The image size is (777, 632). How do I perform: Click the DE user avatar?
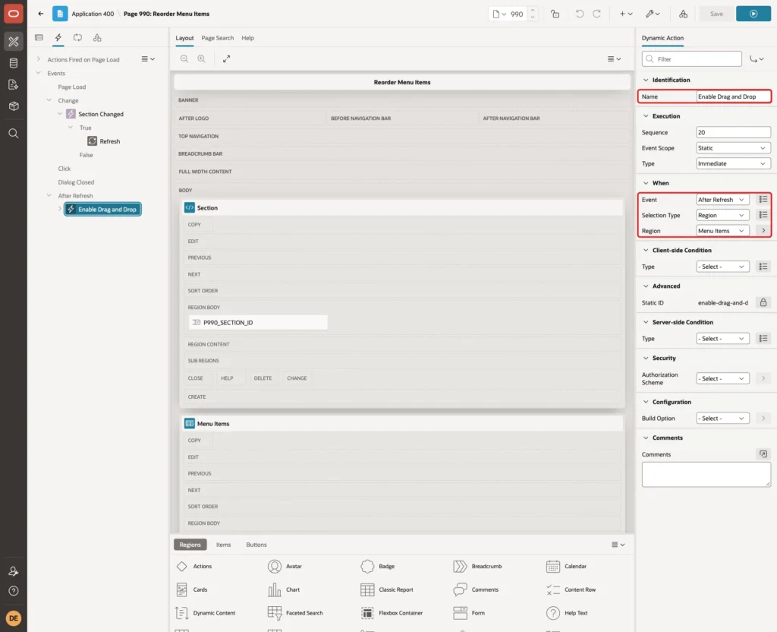click(14, 618)
